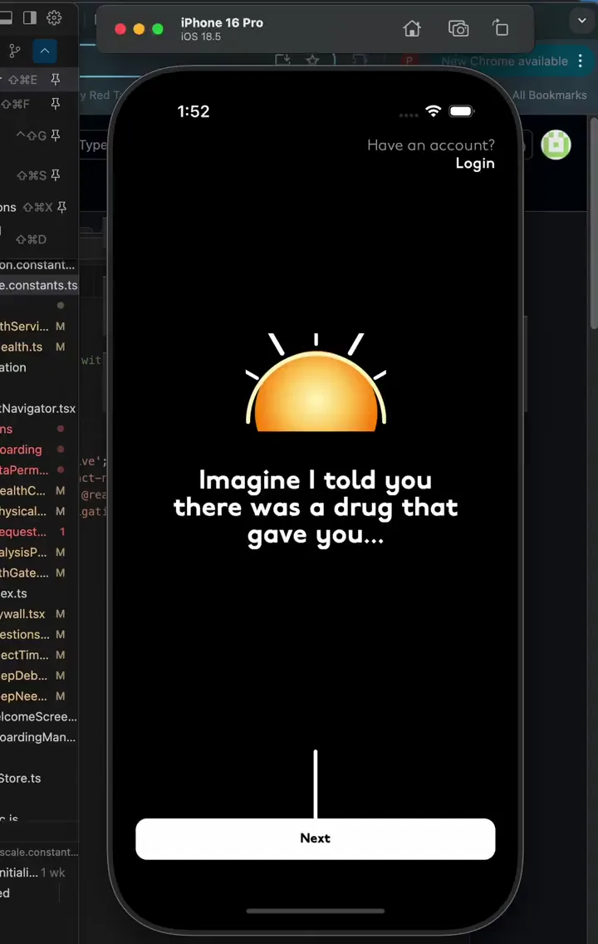This screenshot has width=598, height=944.
Task: Click the green profile avatar icon
Action: coord(556,145)
